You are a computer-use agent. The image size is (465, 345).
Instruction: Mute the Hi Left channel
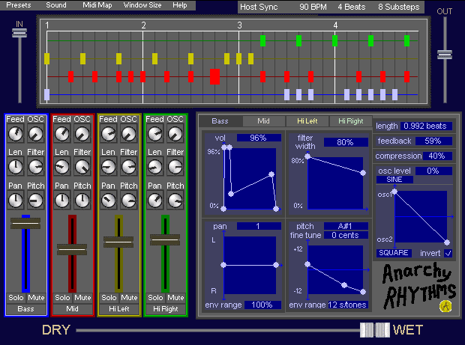129,298
